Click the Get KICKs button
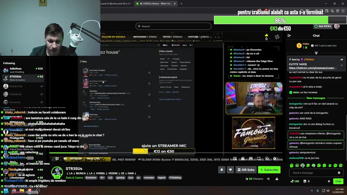347x195 pixels. tap(323, 26)
